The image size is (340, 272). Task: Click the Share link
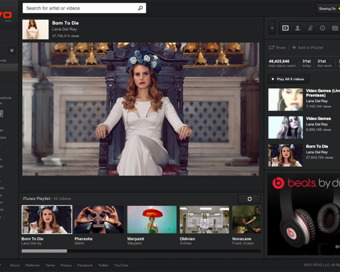277,48
